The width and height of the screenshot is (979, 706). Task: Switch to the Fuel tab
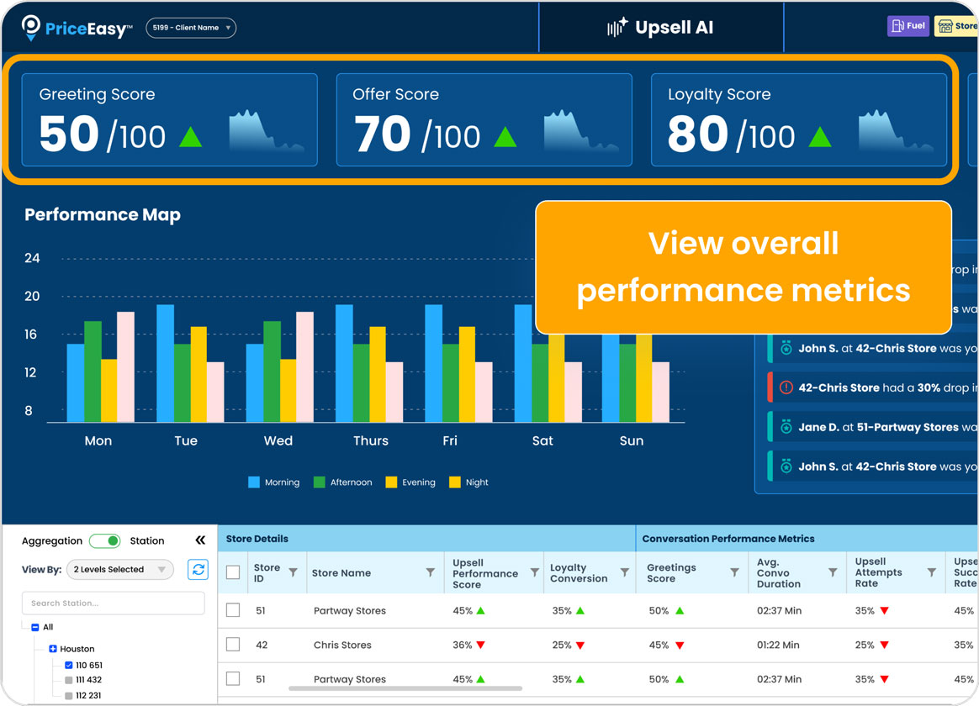pyautogui.click(x=908, y=26)
